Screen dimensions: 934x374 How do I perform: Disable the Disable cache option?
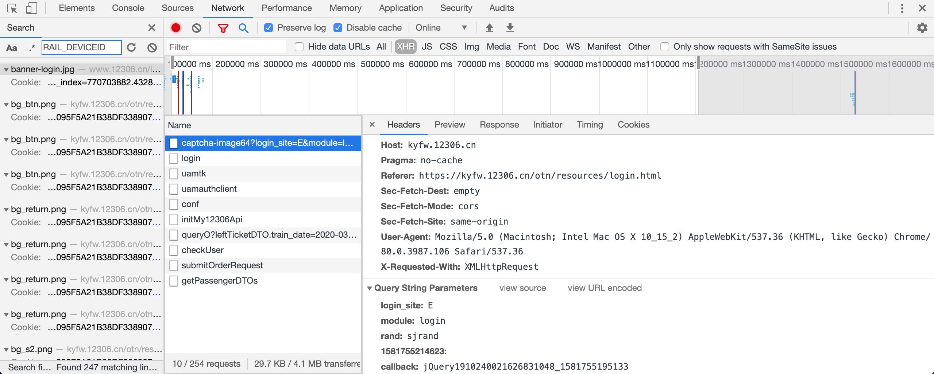(x=338, y=27)
